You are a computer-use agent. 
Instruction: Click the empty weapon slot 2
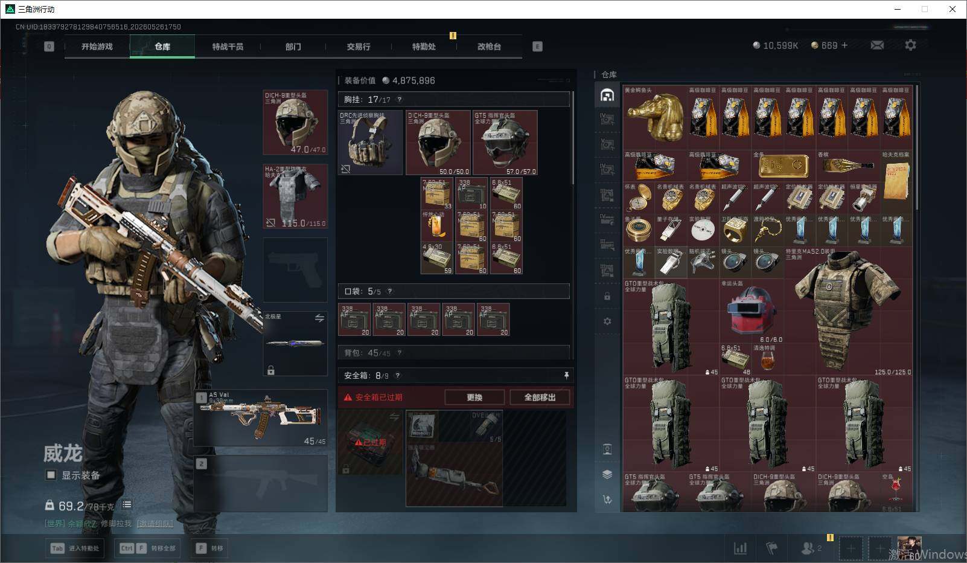coord(261,483)
